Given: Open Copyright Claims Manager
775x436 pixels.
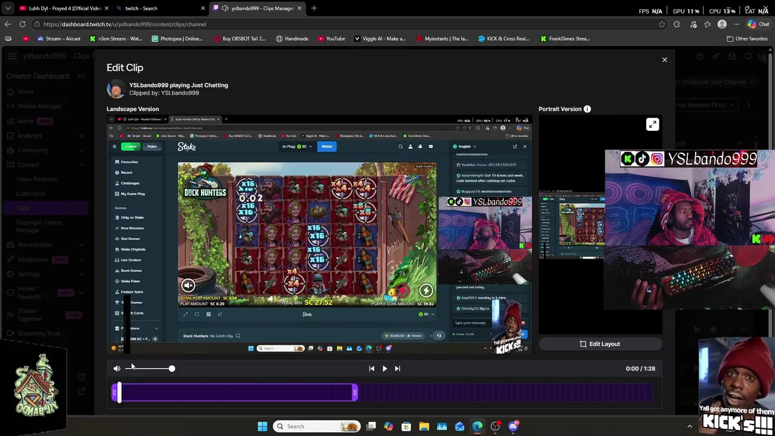Looking at the screenshot, I should (x=39, y=226).
